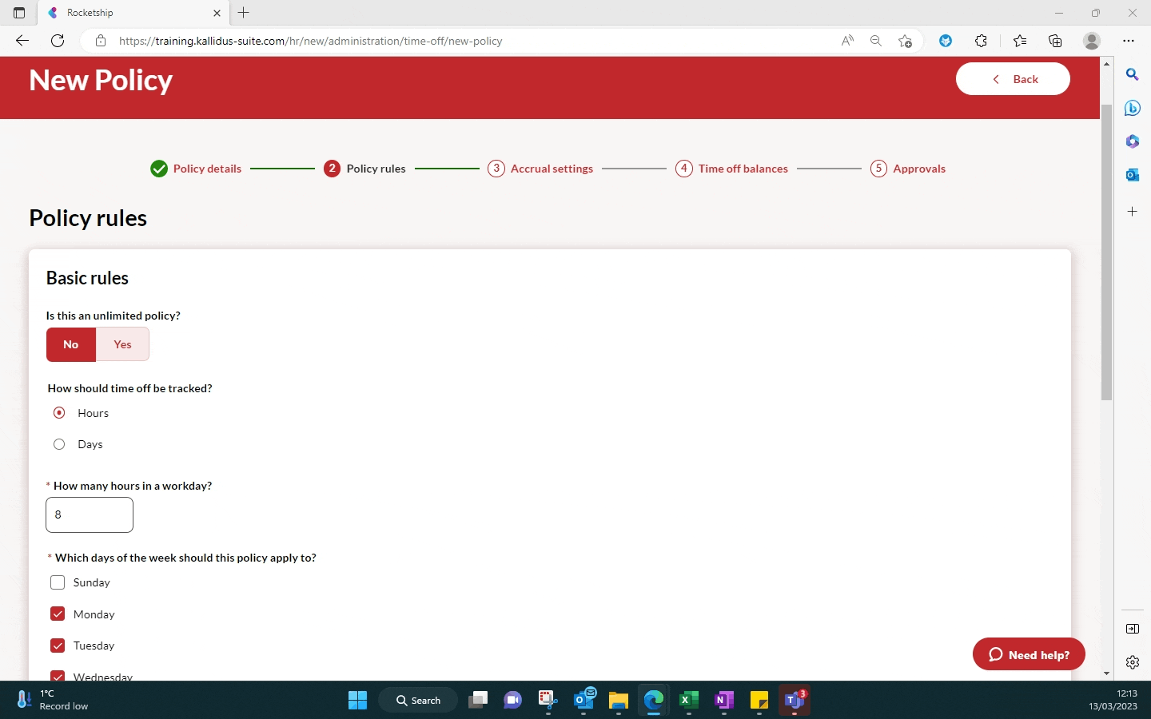Check the Sunday checkbox
1151x719 pixels.
(58, 582)
